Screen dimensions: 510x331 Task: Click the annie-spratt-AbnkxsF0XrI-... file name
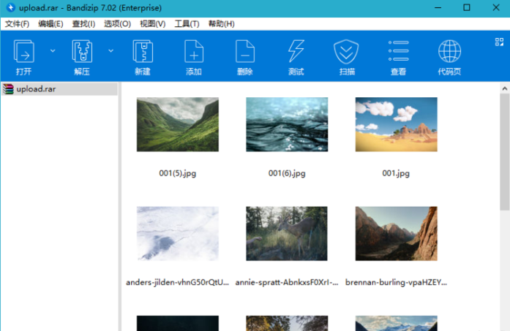click(x=287, y=282)
